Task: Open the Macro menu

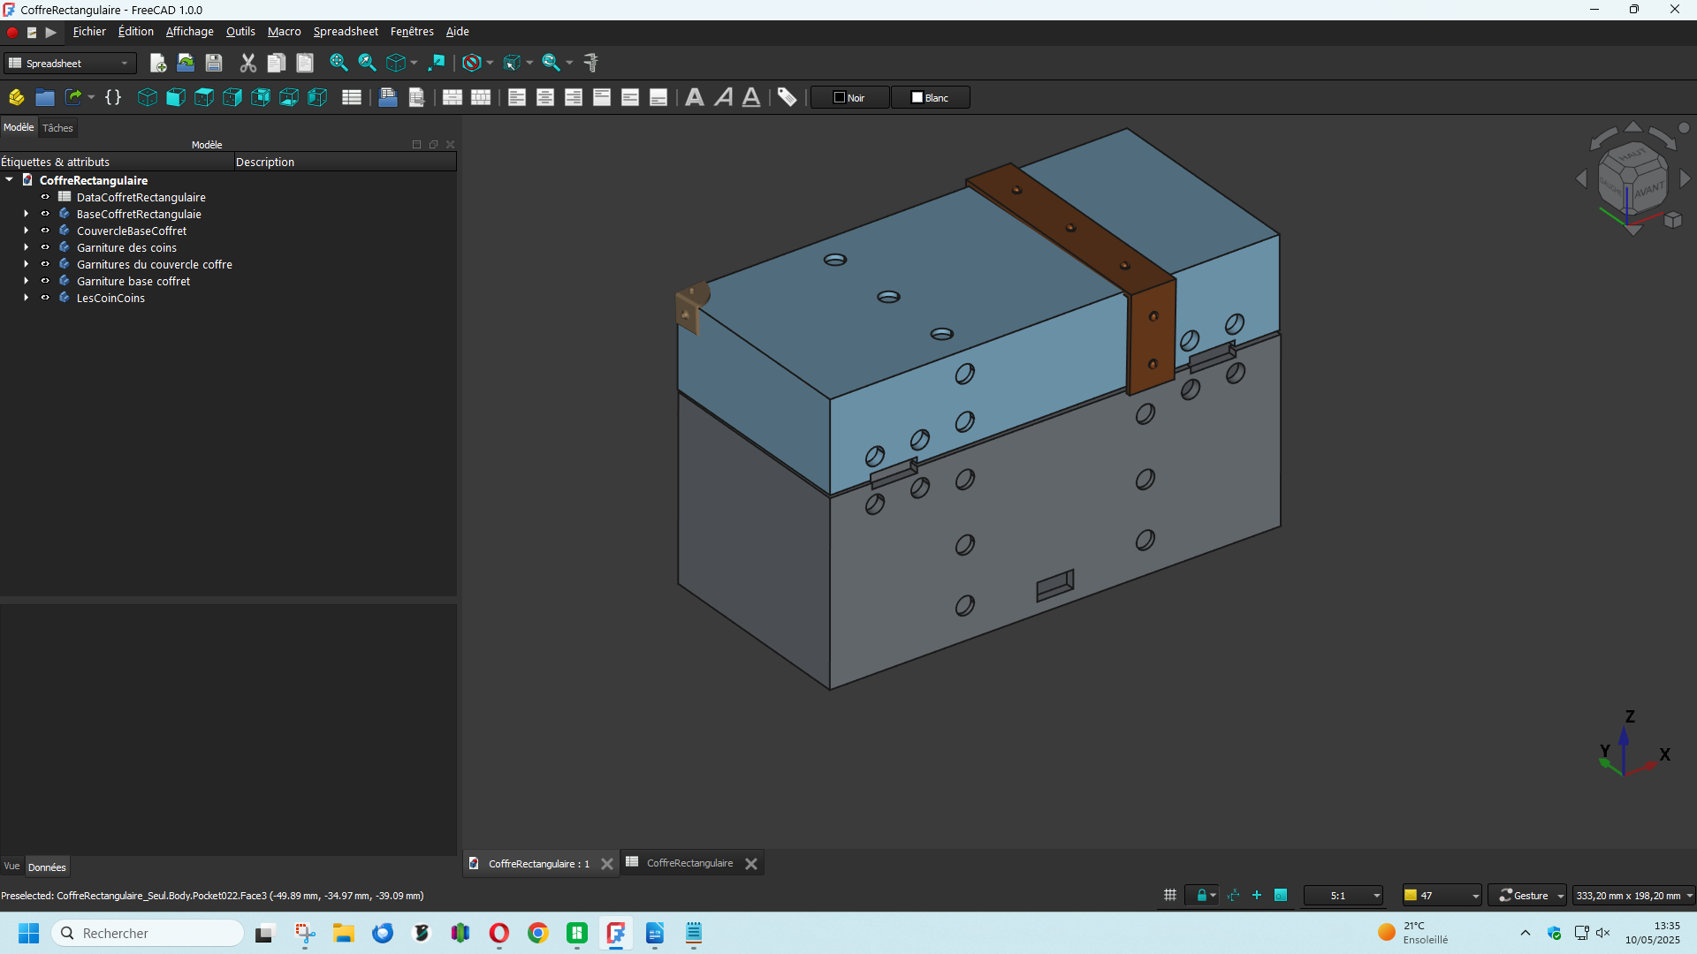Action: [284, 31]
